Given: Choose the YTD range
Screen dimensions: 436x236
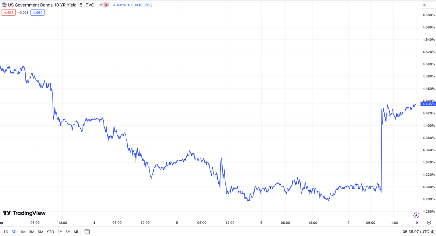Looking at the screenshot, I should pos(50,232).
